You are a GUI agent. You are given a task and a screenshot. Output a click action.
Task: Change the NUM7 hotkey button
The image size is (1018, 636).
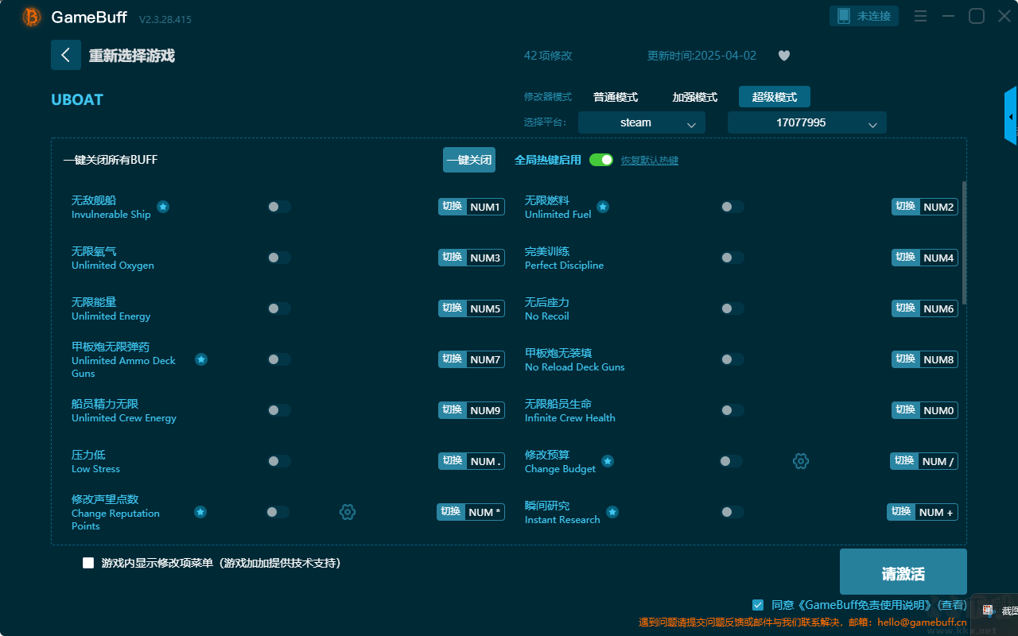472,359
